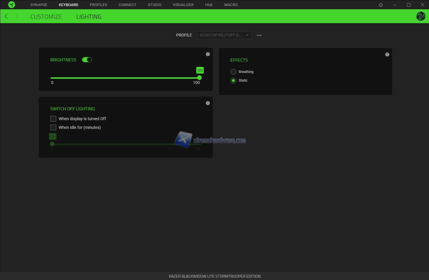Select the Static effect radio button
The image size is (429, 280).
233,80
